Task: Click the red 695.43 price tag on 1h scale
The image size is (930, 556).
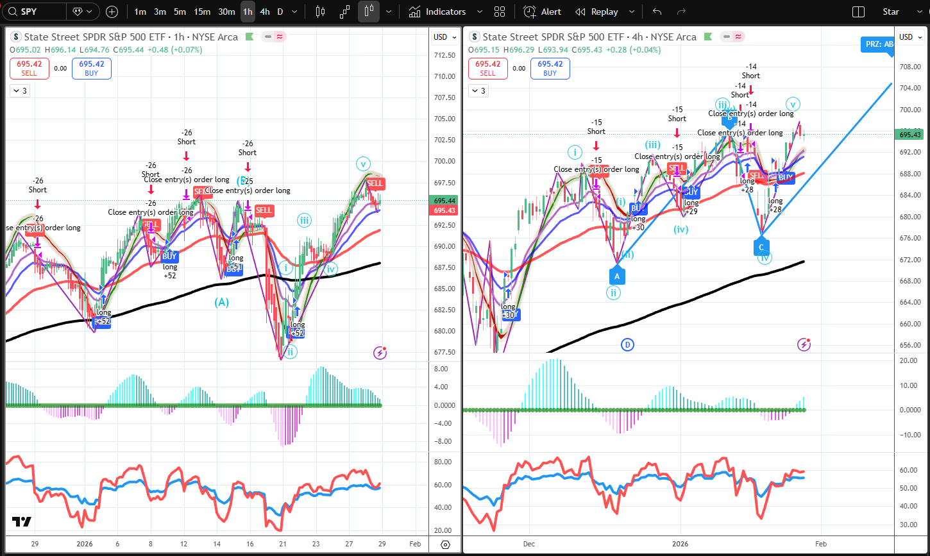Action: [444, 210]
